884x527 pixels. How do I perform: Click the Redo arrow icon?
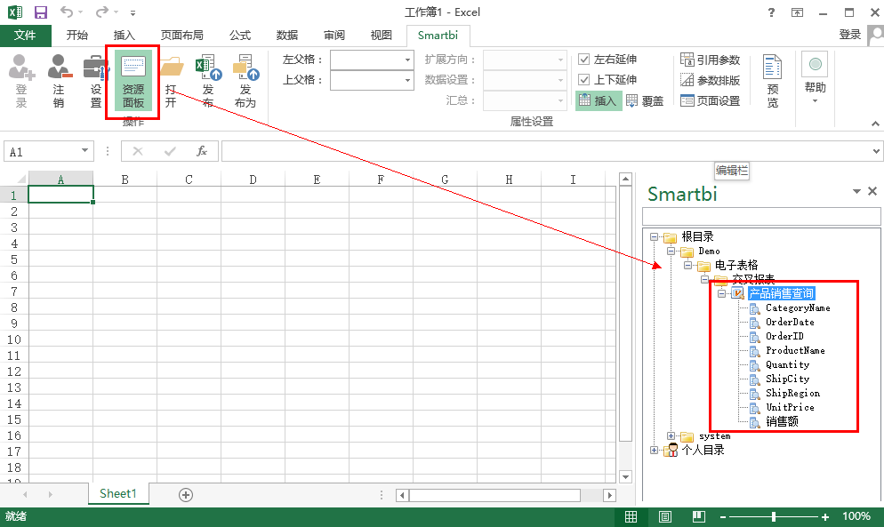101,12
